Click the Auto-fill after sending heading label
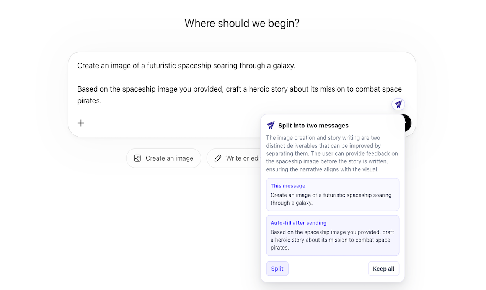The width and height of the screenshot is (486, 290). coord(298,223)
